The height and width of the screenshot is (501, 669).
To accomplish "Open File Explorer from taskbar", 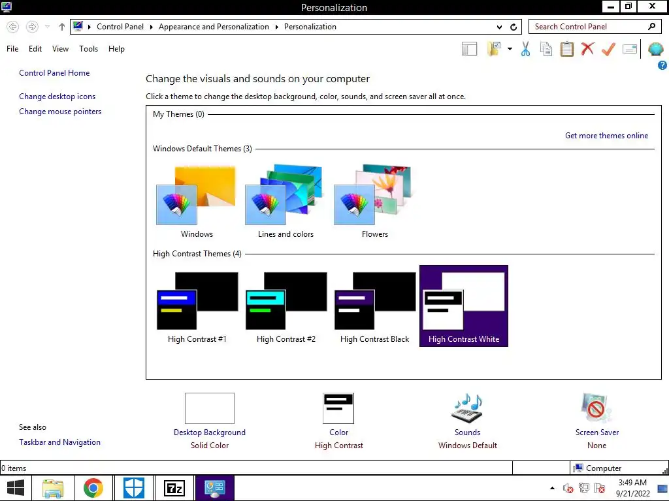I will tap(53, 488).
